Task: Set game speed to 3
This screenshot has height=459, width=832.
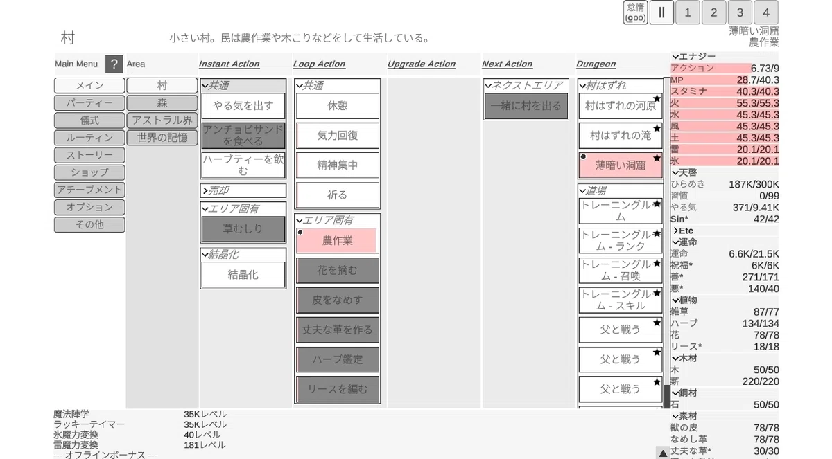Action: tap(740, 12)
